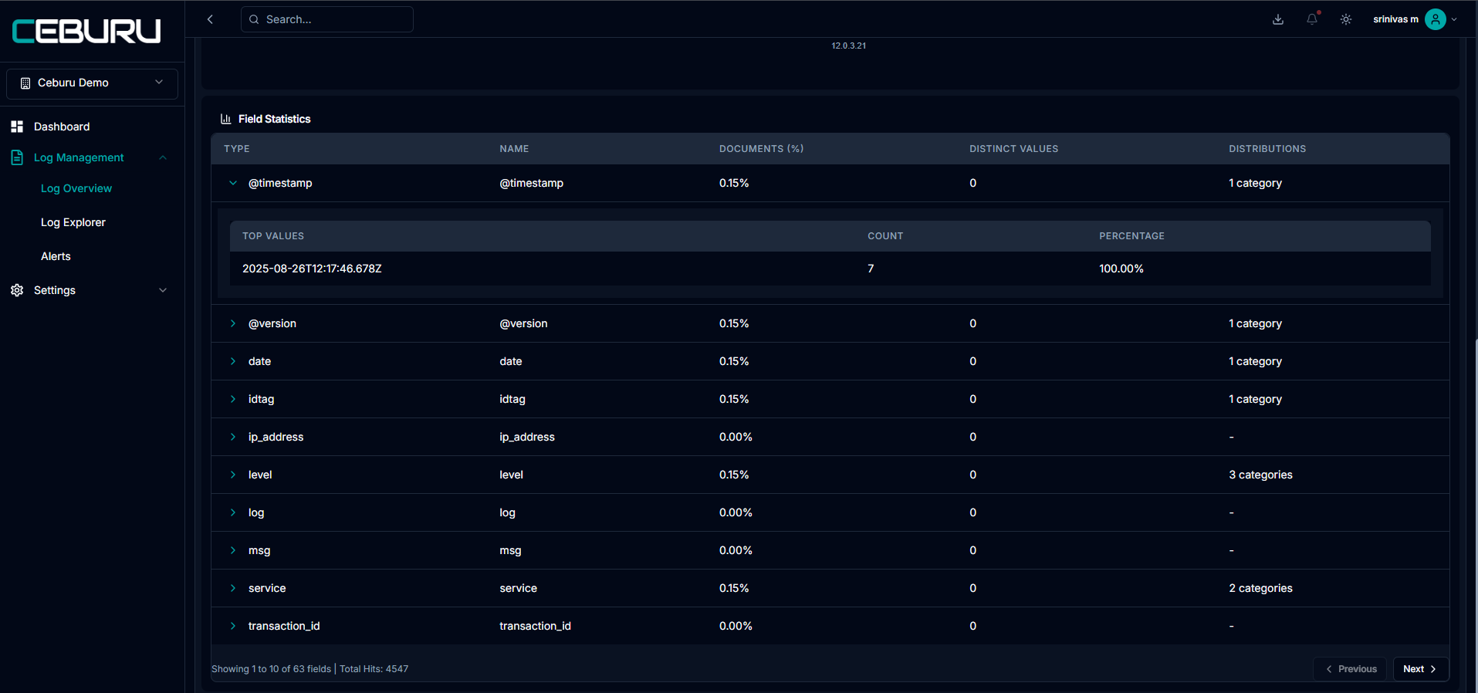Click the back arrow icon beside search
Screen dimensions: 1478x693
pos(210,19)
